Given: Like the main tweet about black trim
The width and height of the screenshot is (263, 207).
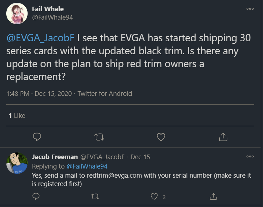Looking at the screenshot, I should click(x=161, y=137).
